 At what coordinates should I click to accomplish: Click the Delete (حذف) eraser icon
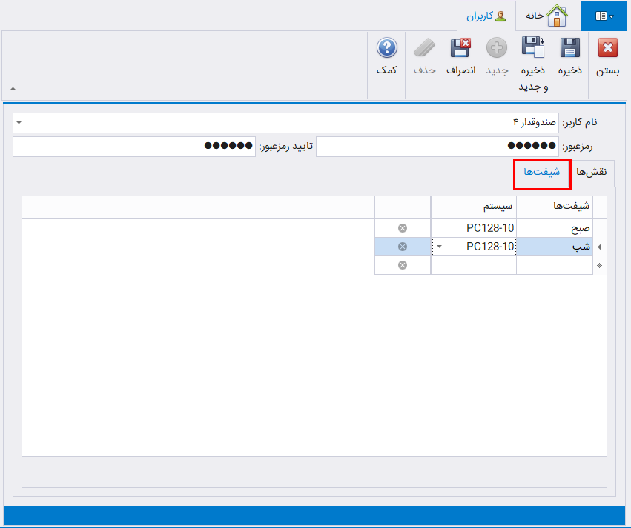click(425, 49)
